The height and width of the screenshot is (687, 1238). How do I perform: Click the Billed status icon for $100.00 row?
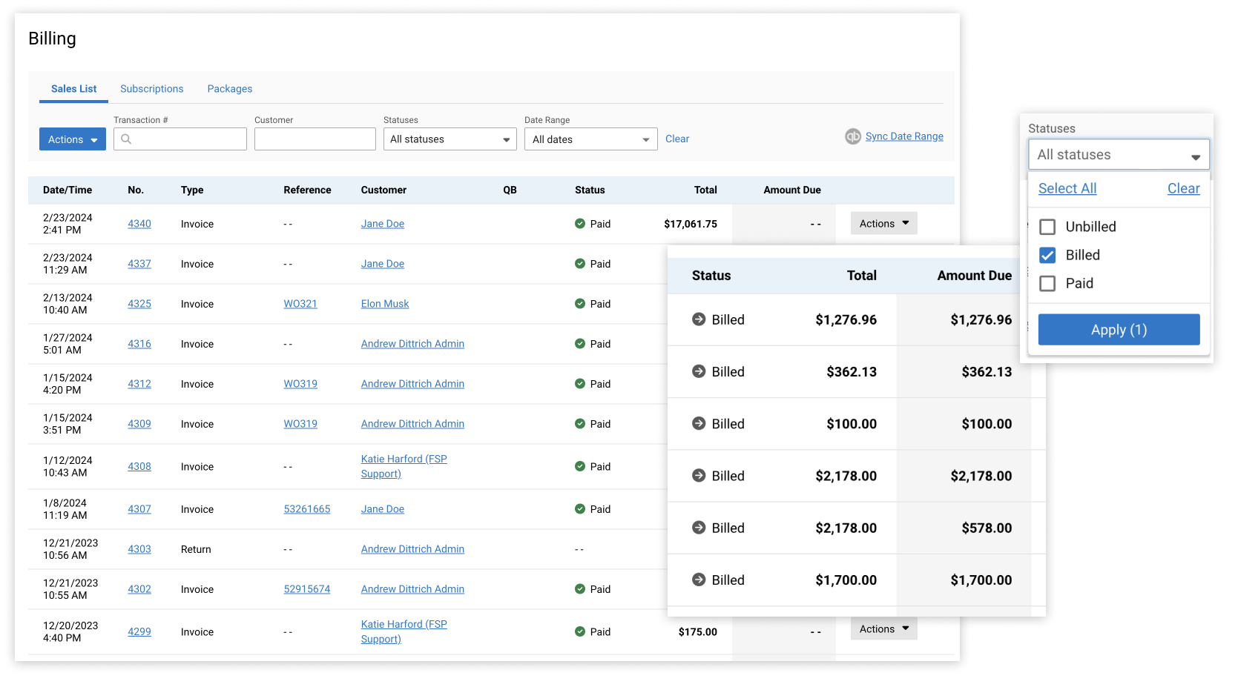click(x=699, y=423)
